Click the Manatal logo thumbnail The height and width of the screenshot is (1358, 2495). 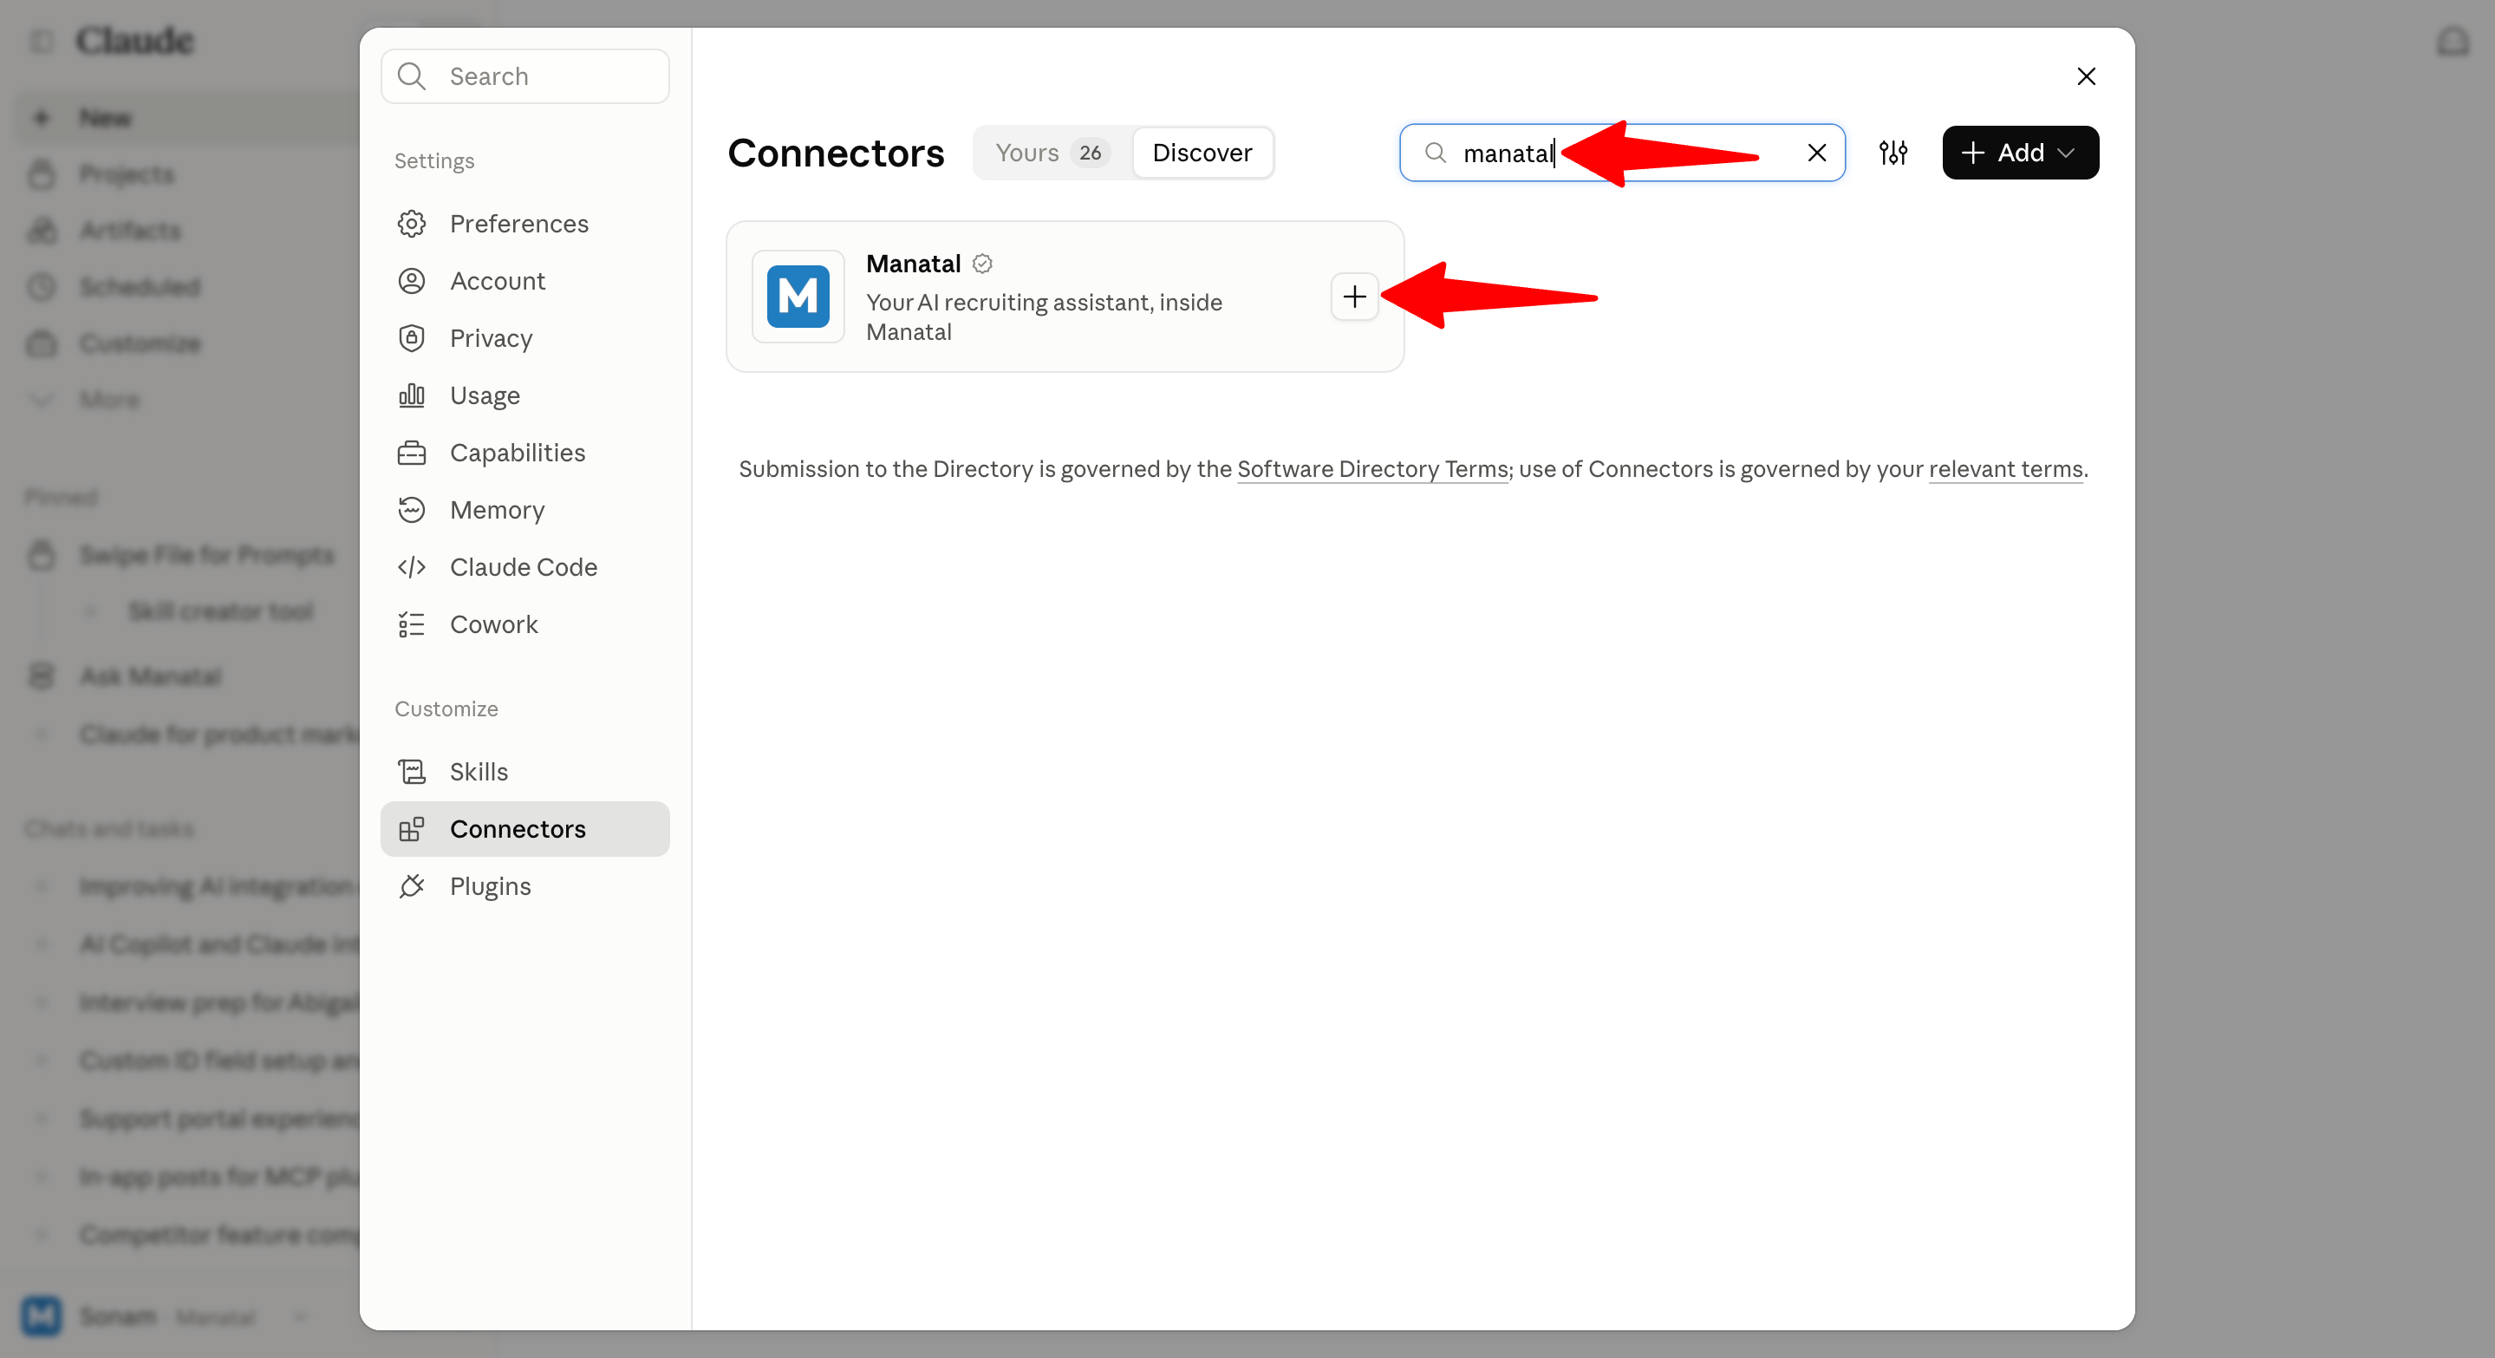798,297
